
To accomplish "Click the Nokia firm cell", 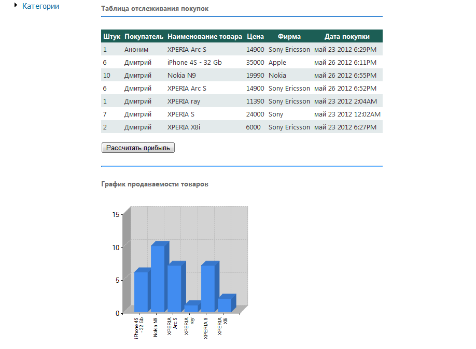I will point(277,76).
